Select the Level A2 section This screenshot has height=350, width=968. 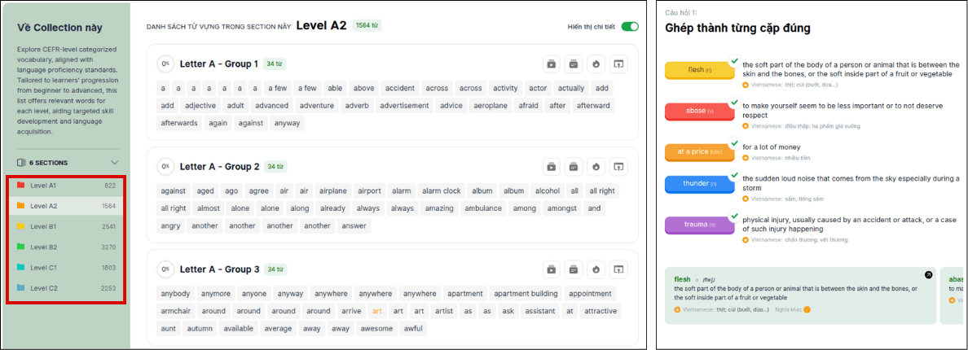pos(66,206)
